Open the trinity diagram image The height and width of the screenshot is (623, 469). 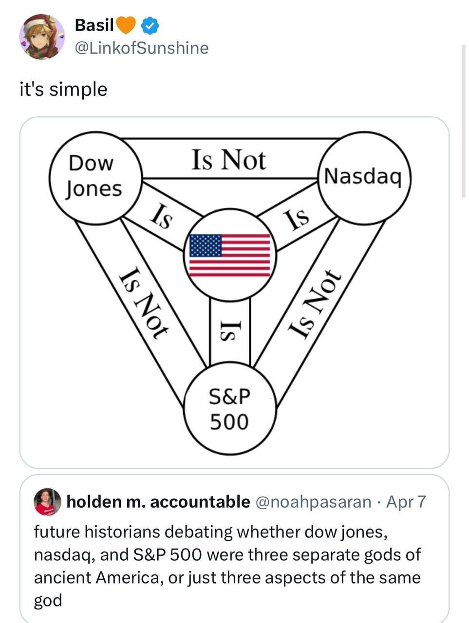(x=234, y=293)
